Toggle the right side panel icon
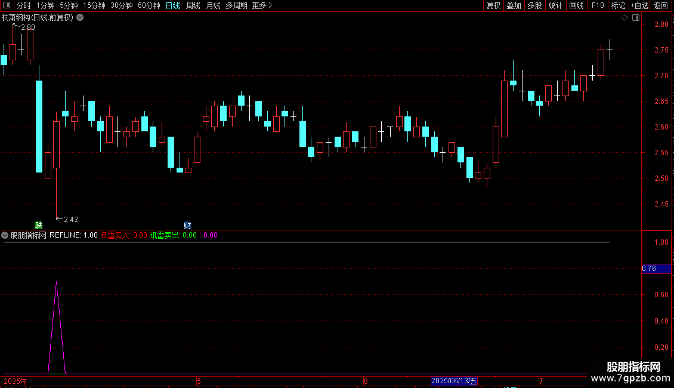Viewport: 674px width, 388px height. click(636, 18)
